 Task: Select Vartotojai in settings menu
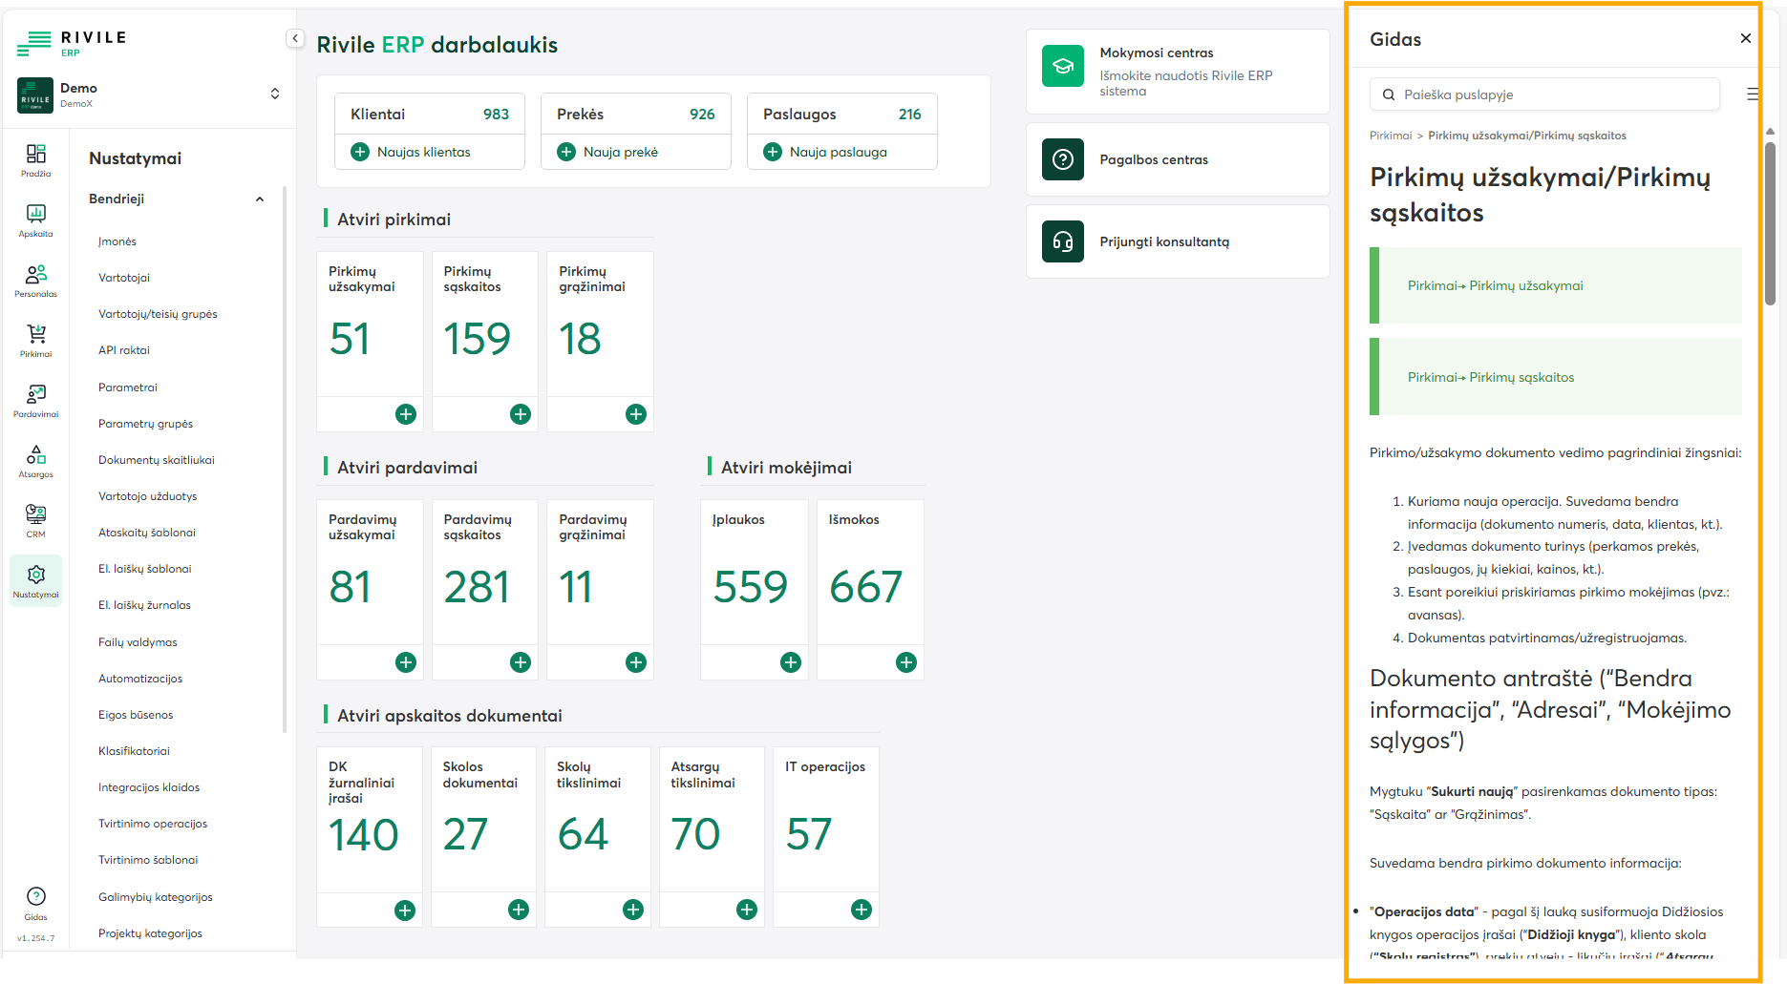pyautogui.click(x=124, y=278)
